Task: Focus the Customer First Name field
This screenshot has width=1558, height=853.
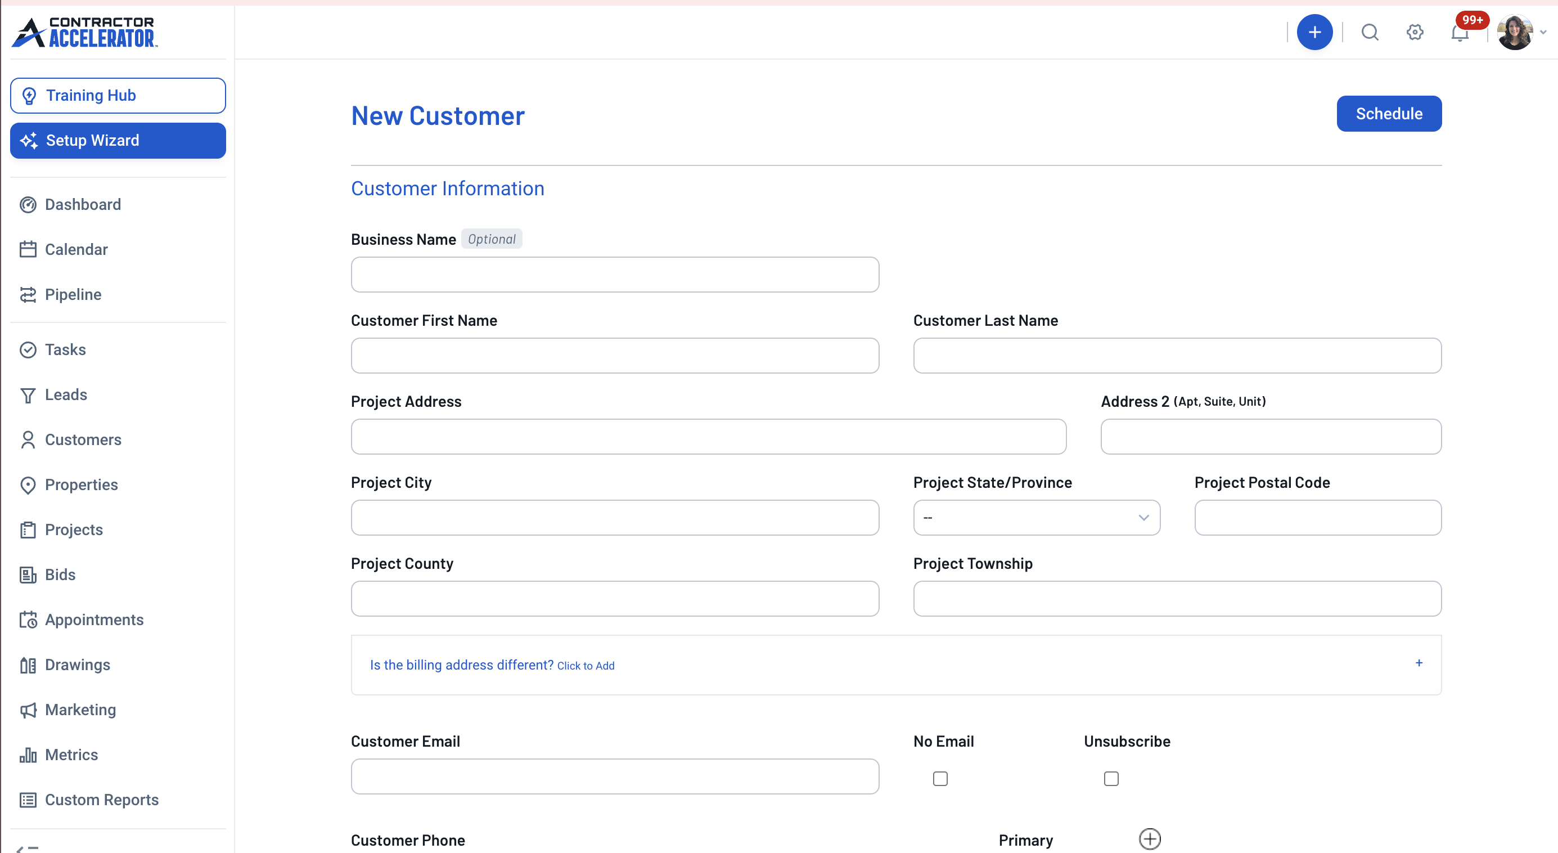Action: [x=615, y=356]
